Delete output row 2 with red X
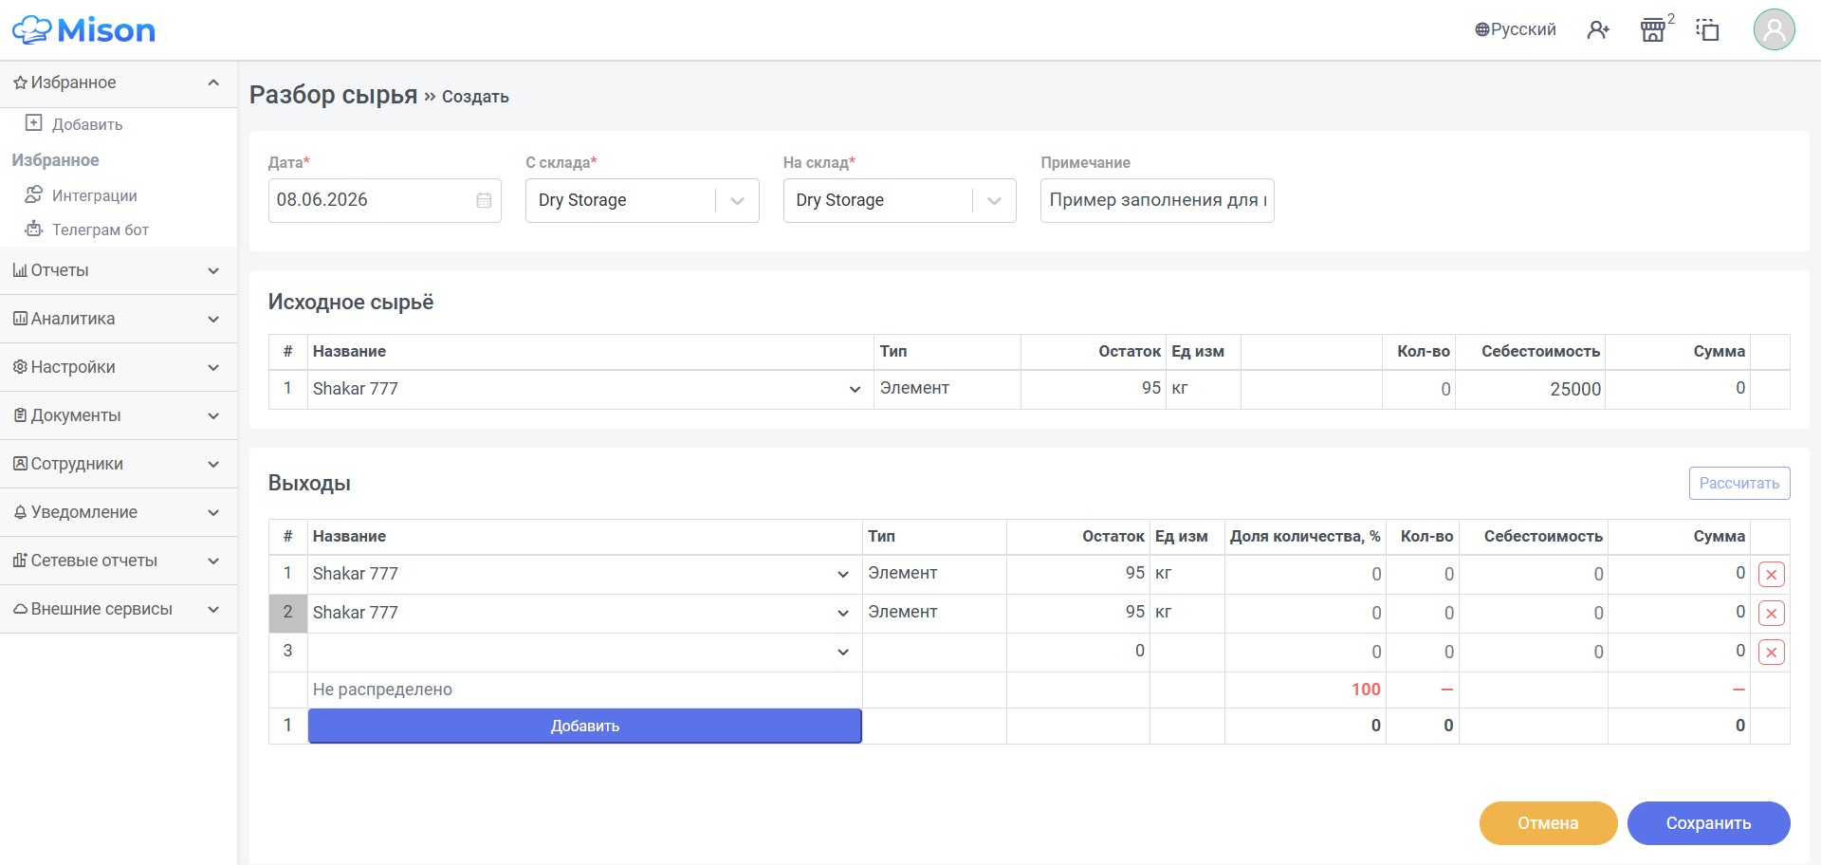Image resolution: width=1821 pixels, height=865 pixels. click(x=1771, y=613)
